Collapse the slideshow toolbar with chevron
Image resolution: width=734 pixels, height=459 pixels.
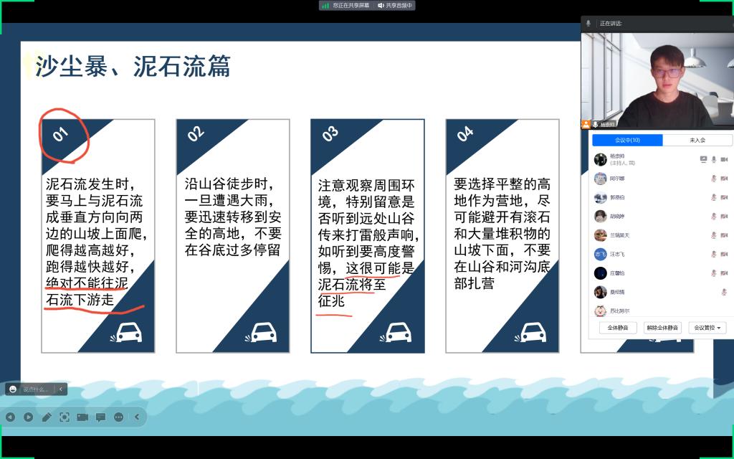pyautogui.click(x=136, y=417)
